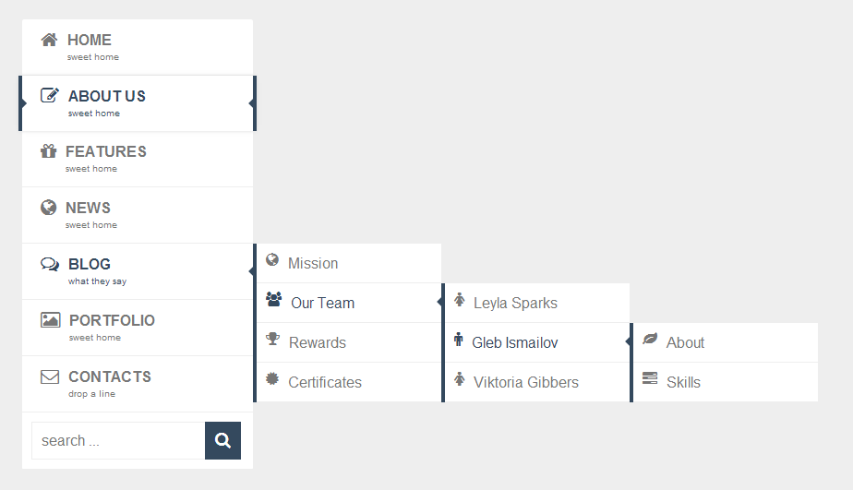Click the house icon beside Home

click(50, 40)
